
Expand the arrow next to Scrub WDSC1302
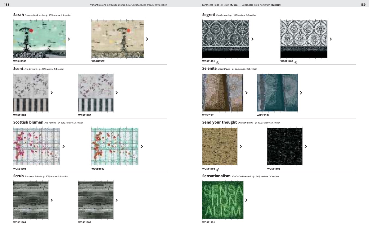point(117,200)
